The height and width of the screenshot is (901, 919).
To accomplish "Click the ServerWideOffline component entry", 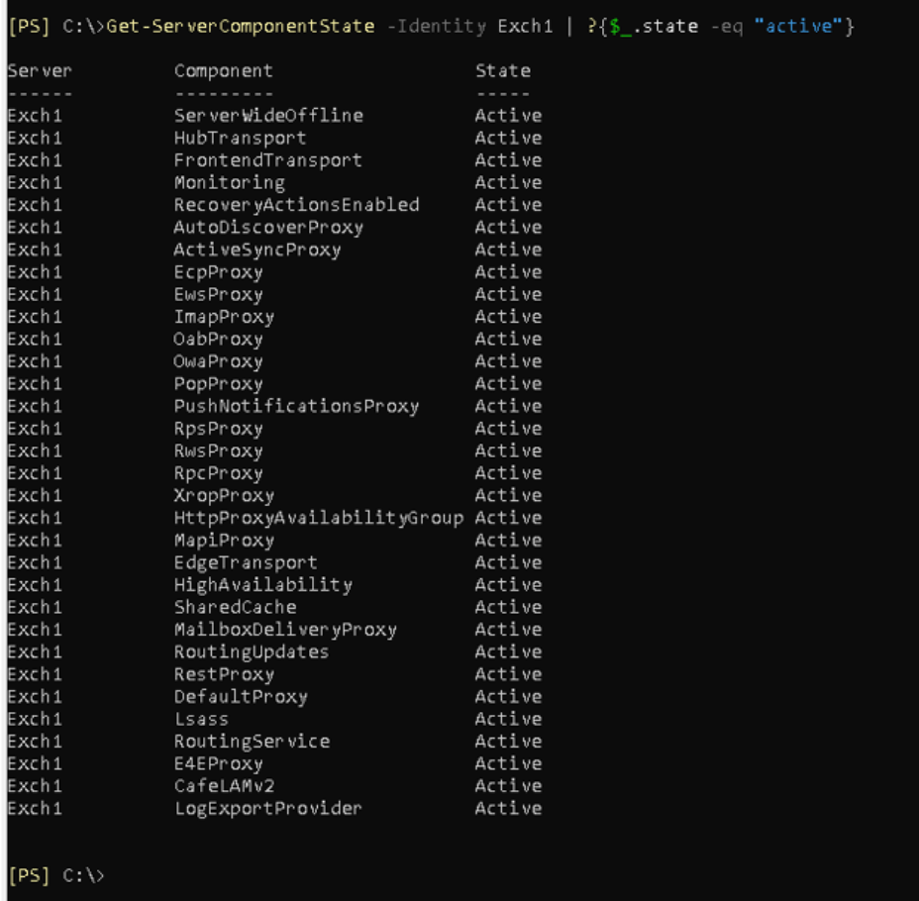I will pos(268,116).
